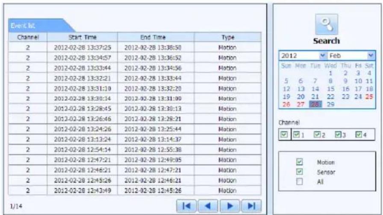Select calendar day 28

click(315, 105)
